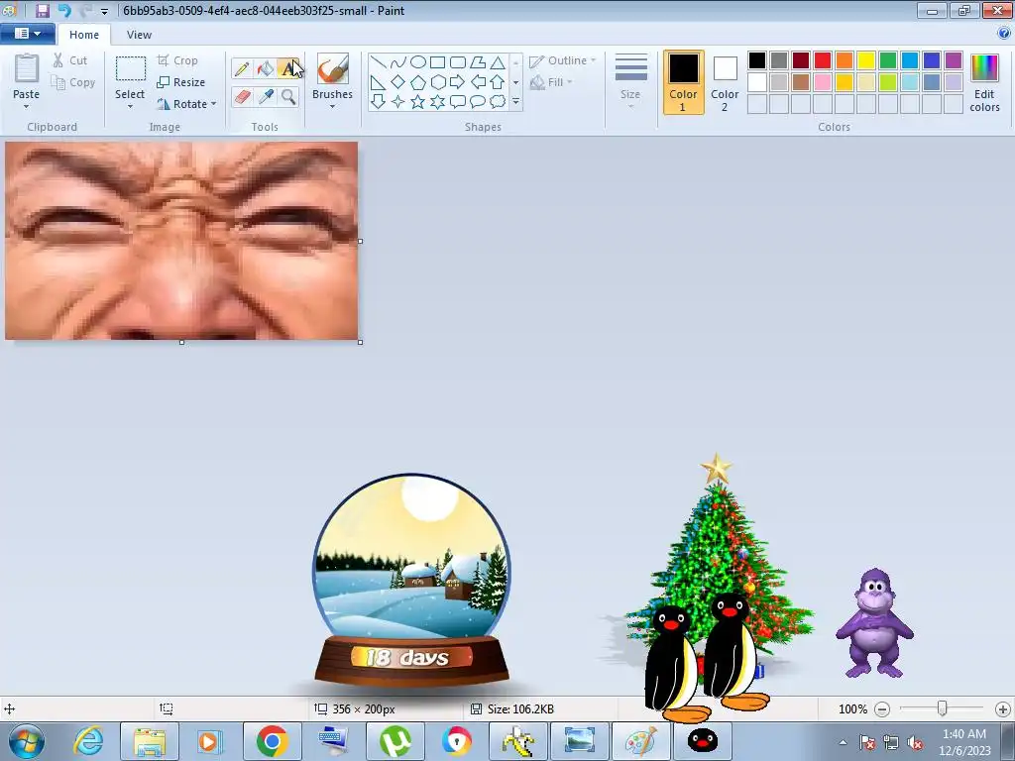Click the Paste clipboard icon
Viewport: 1015px width, 761px height.
(27, 69)
